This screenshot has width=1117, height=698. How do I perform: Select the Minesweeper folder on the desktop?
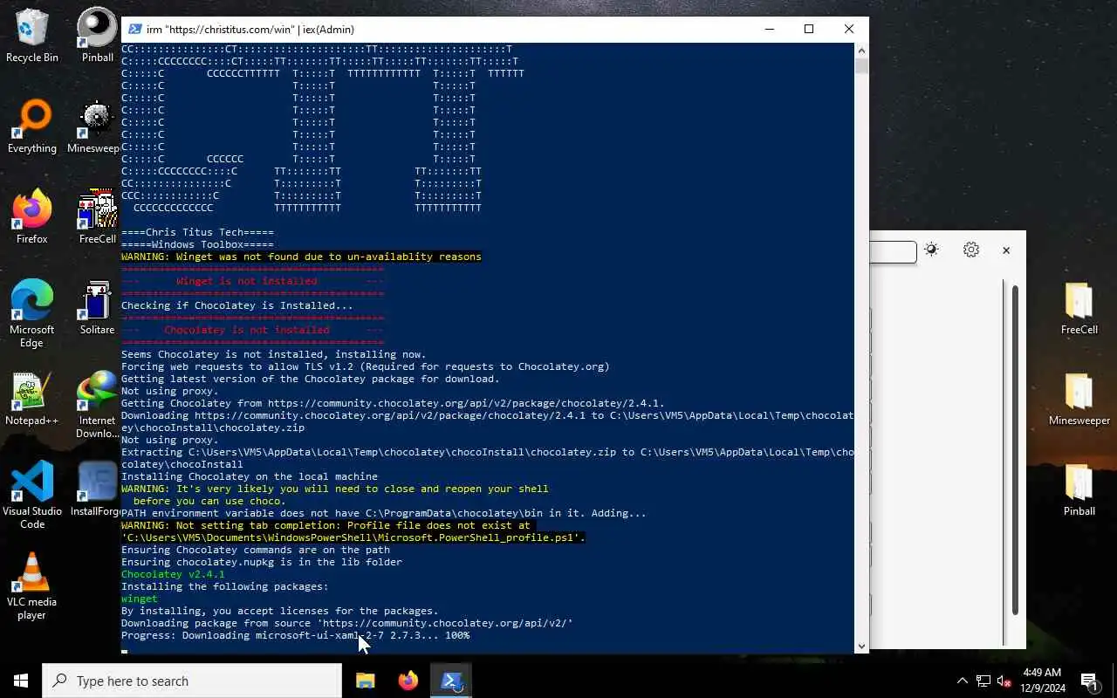[1079, 399]
